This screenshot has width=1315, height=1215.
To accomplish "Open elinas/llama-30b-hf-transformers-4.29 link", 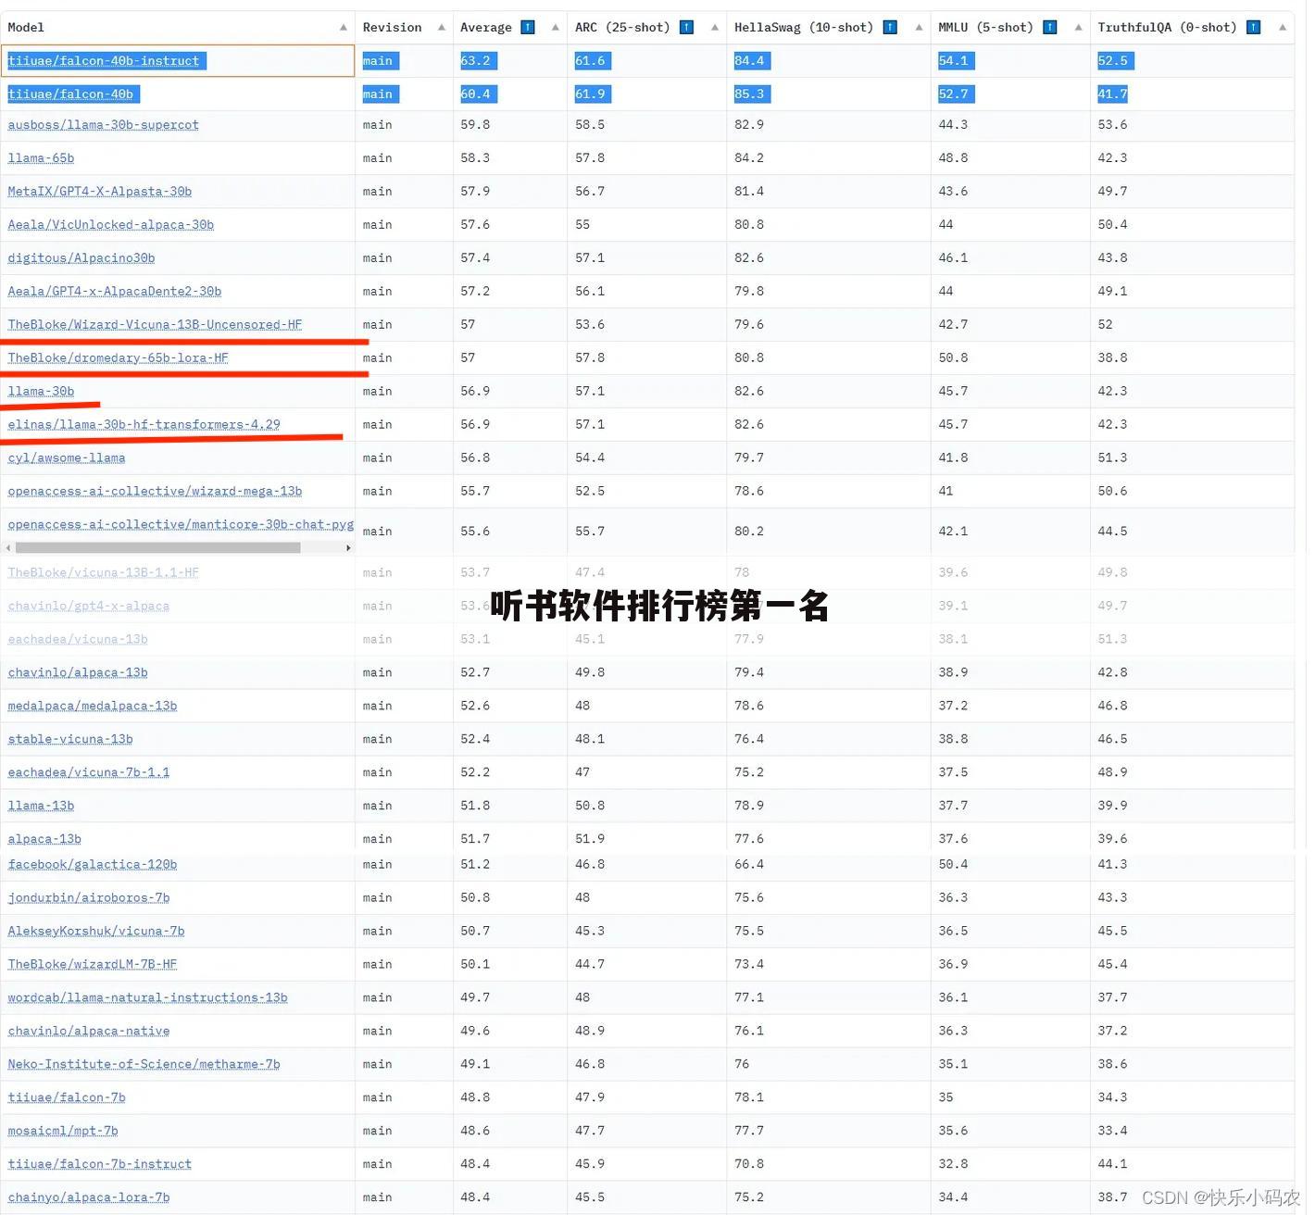I will click(x=144, y=425).
